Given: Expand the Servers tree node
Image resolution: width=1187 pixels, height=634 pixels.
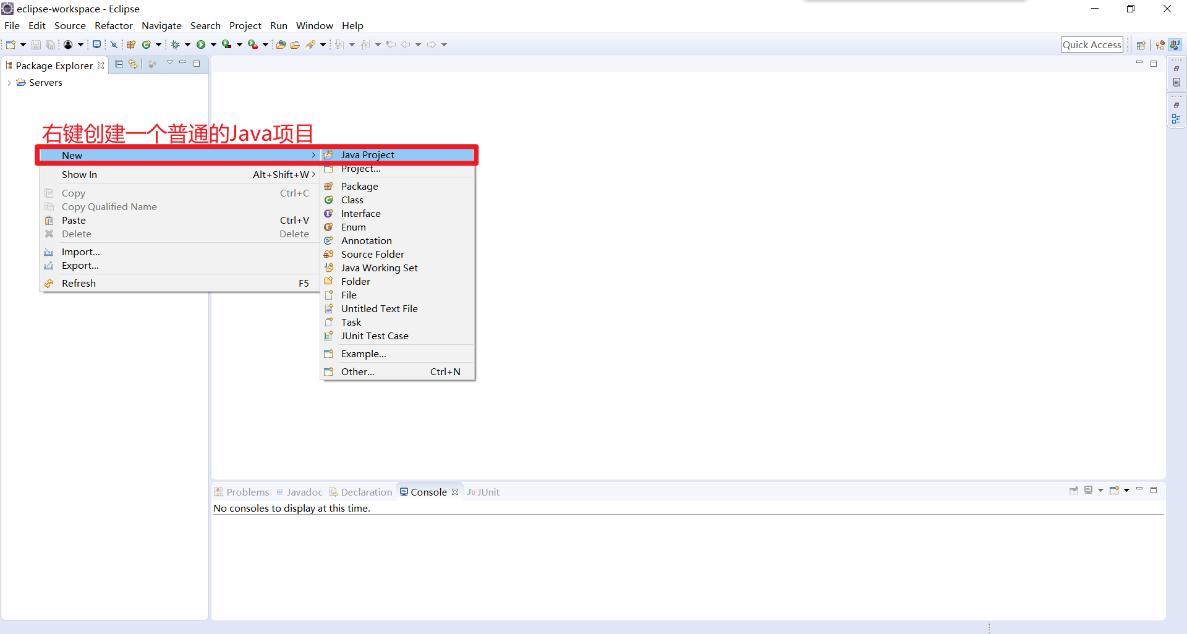Looking at the screenshot, I should click(9, 83).
